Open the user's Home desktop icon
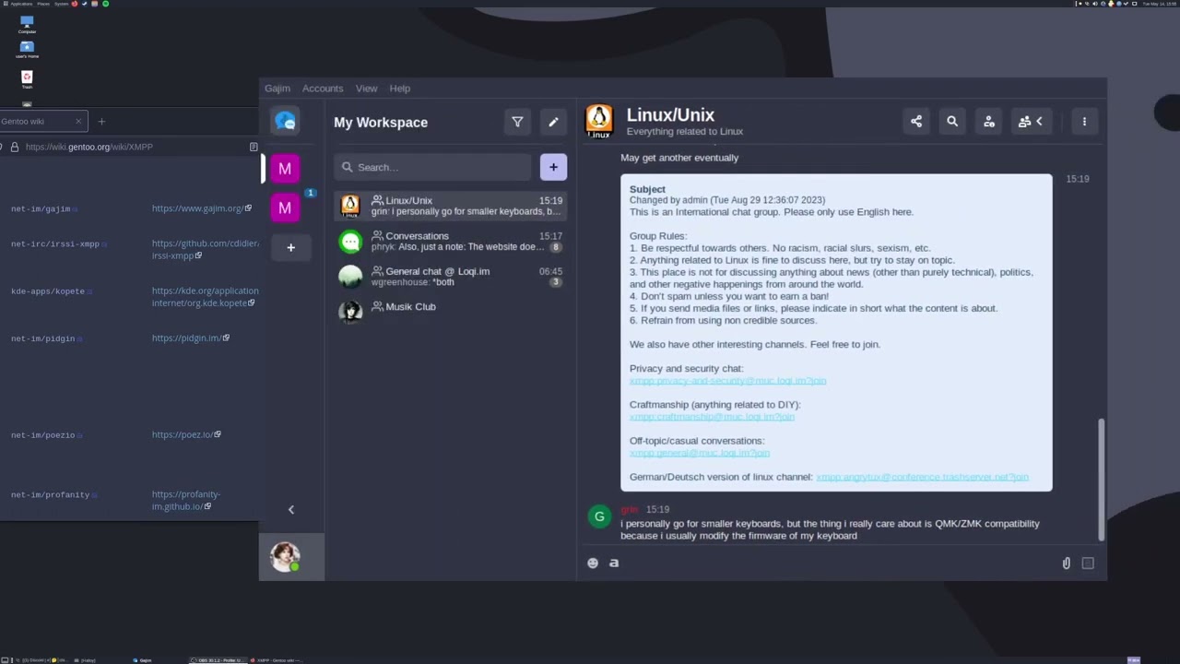 (27, 49)
